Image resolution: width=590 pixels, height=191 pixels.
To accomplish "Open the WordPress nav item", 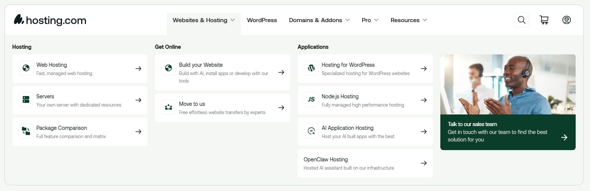I will click(x=262, y=20).
